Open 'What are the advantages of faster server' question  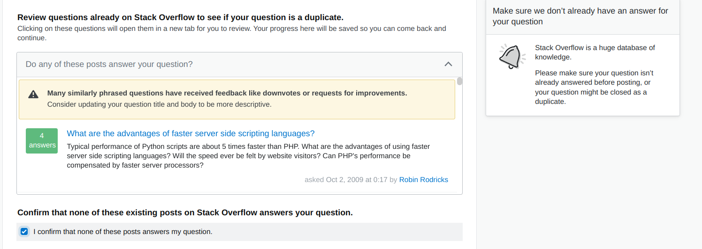coord(191,133)
